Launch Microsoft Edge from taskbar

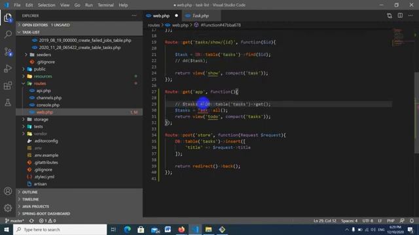click(x=127, y=229)
